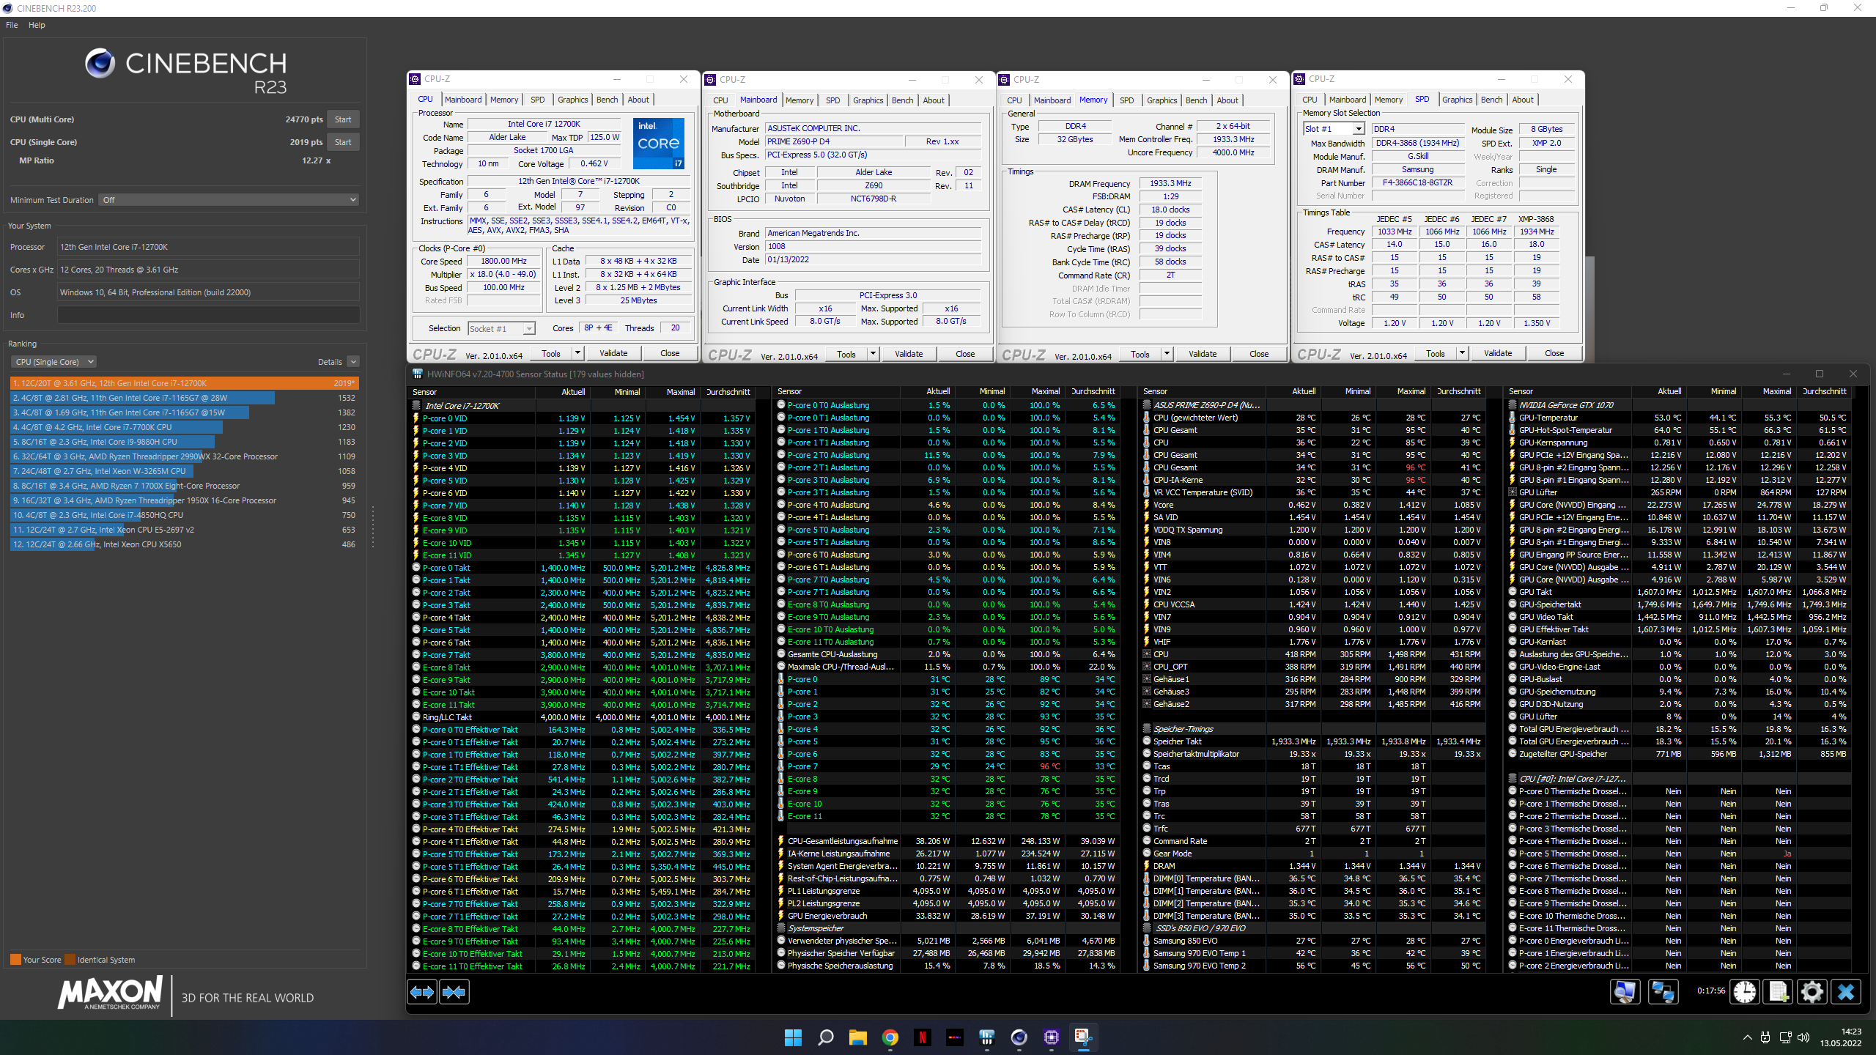Click HWiNFO reset clock icon
This screenshot has height=1055, width=1876.
1745,992
